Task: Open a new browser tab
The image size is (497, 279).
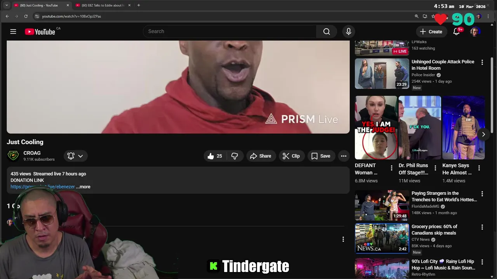Action: click(x=139, y=5)
